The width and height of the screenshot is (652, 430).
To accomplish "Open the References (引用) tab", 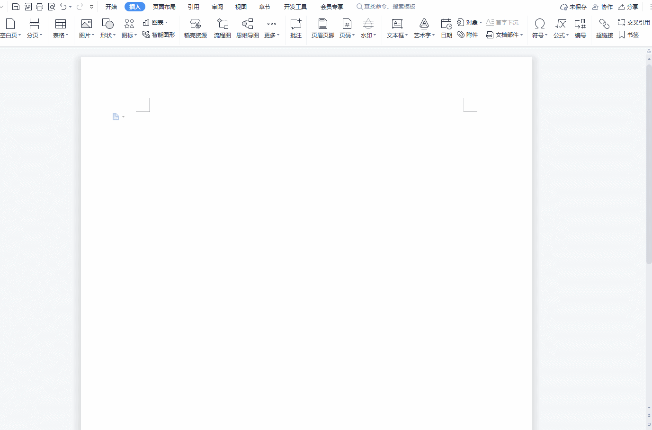I will click(194, 7).
